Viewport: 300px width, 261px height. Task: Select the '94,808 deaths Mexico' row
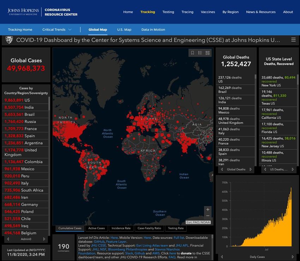(x=236, y=111)
